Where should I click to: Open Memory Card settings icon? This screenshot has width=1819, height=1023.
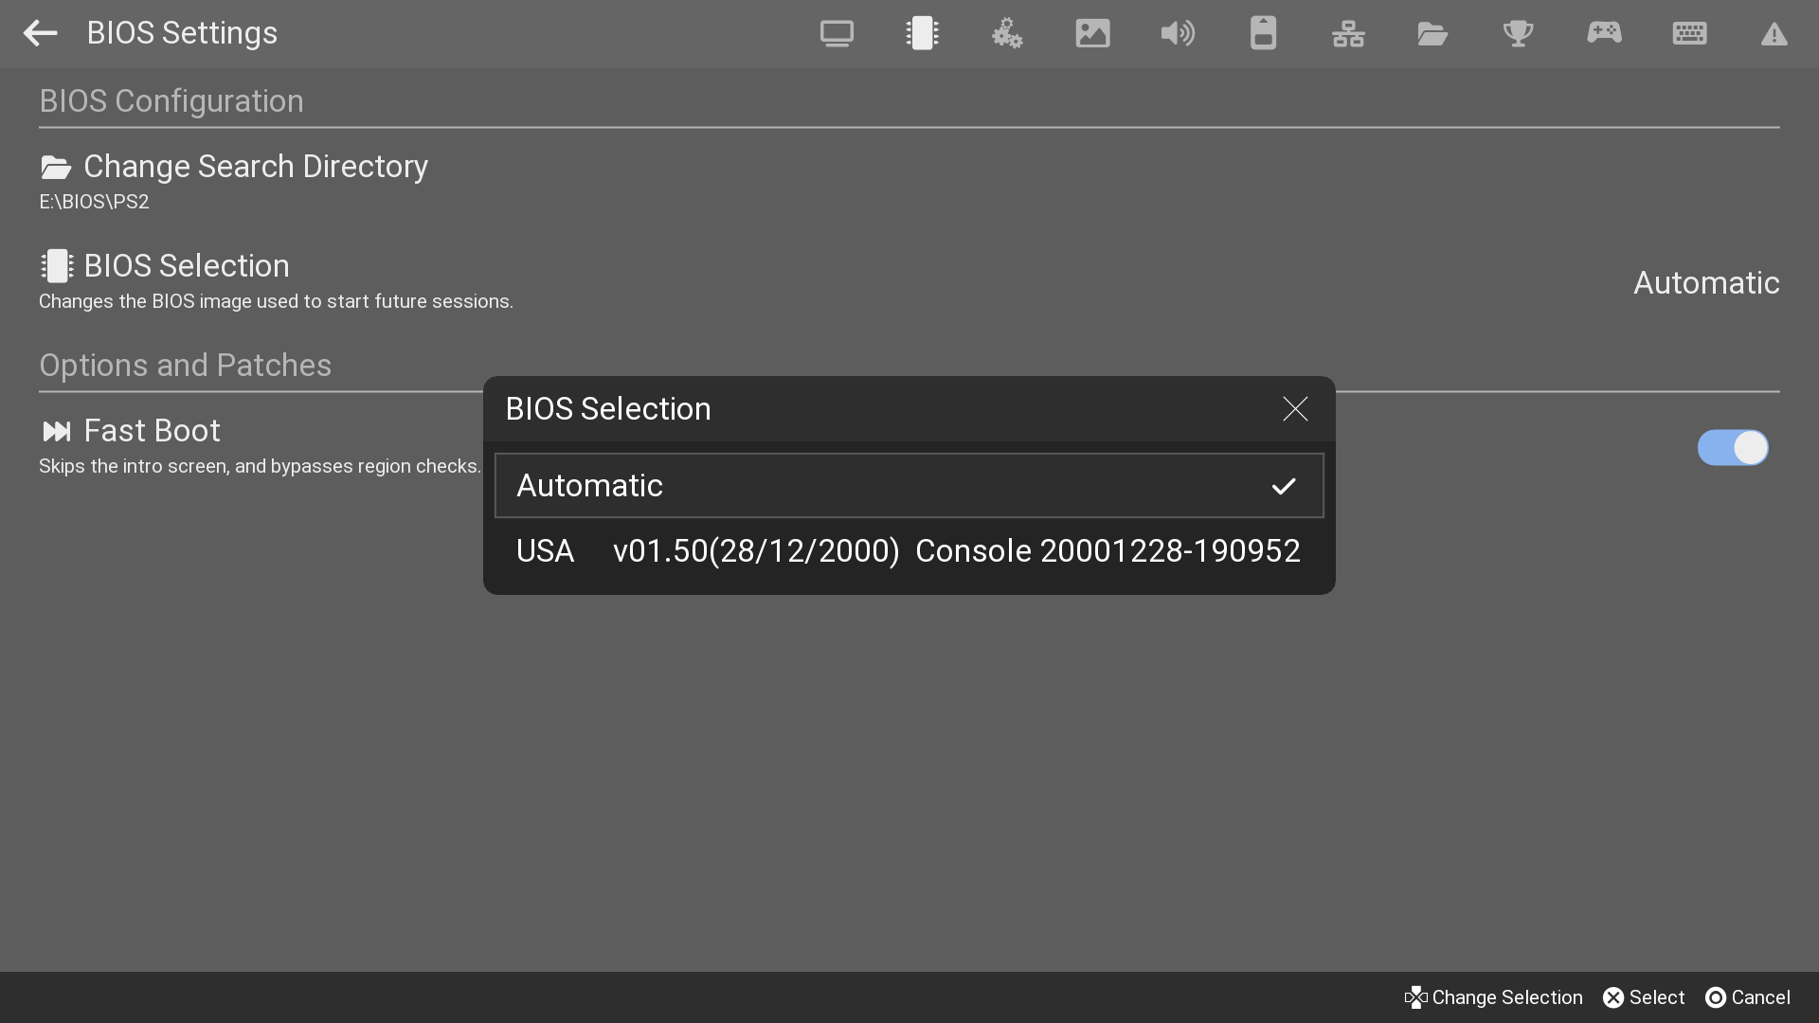point(1263,33)
